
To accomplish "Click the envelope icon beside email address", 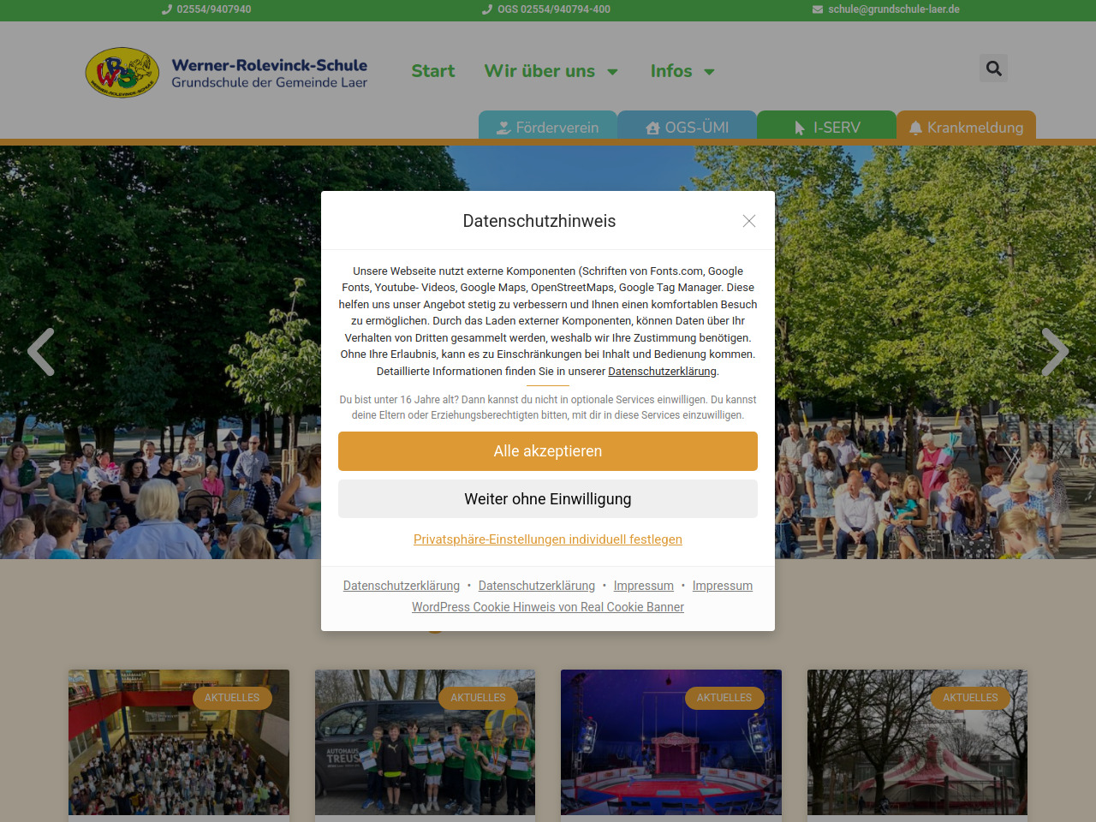I will pos(818,9).
